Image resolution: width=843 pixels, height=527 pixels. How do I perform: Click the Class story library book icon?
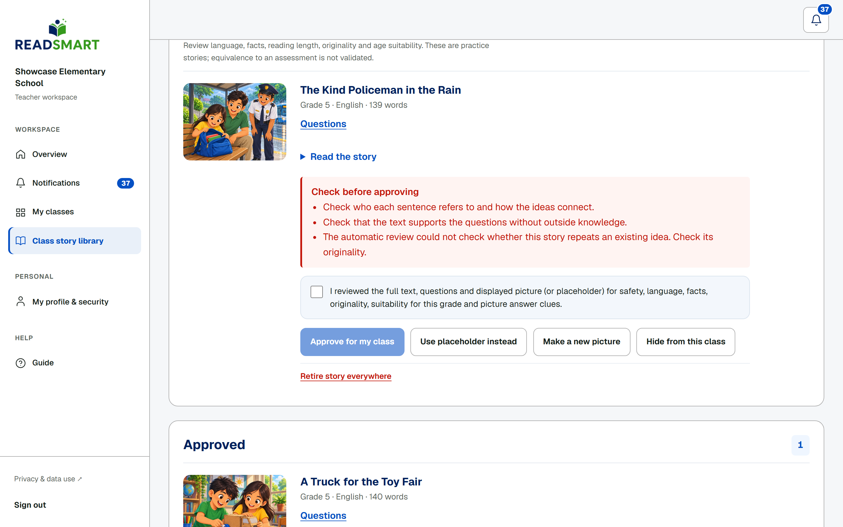click(x=20, y=241)
